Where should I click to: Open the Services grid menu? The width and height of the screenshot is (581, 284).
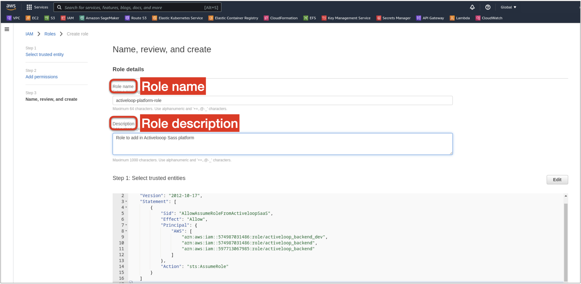(x=37, y=7)
